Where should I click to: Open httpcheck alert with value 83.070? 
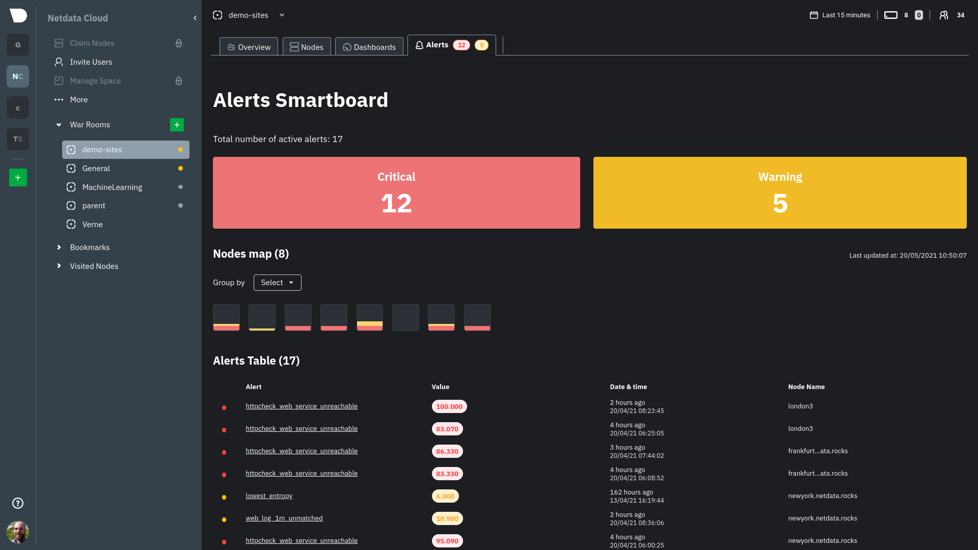tap(302, 429)
